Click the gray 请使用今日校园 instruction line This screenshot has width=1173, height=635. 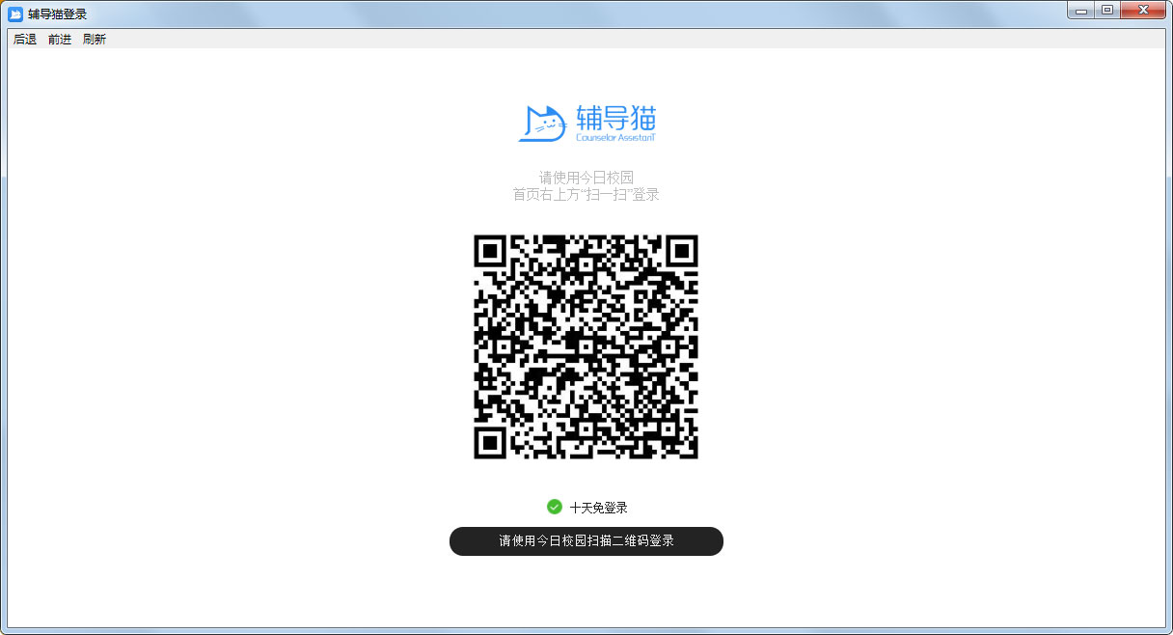pyautogui.click(x=586, y=178)
